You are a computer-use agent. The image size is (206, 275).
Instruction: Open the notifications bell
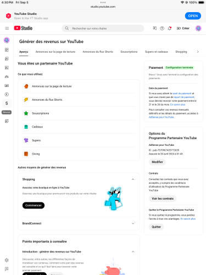coord(170,28)
